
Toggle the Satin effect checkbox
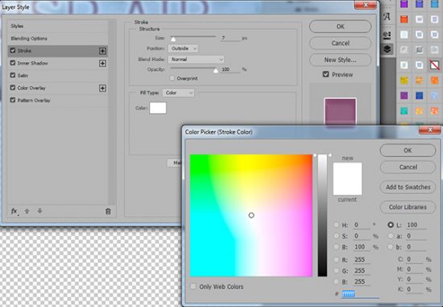13,75
